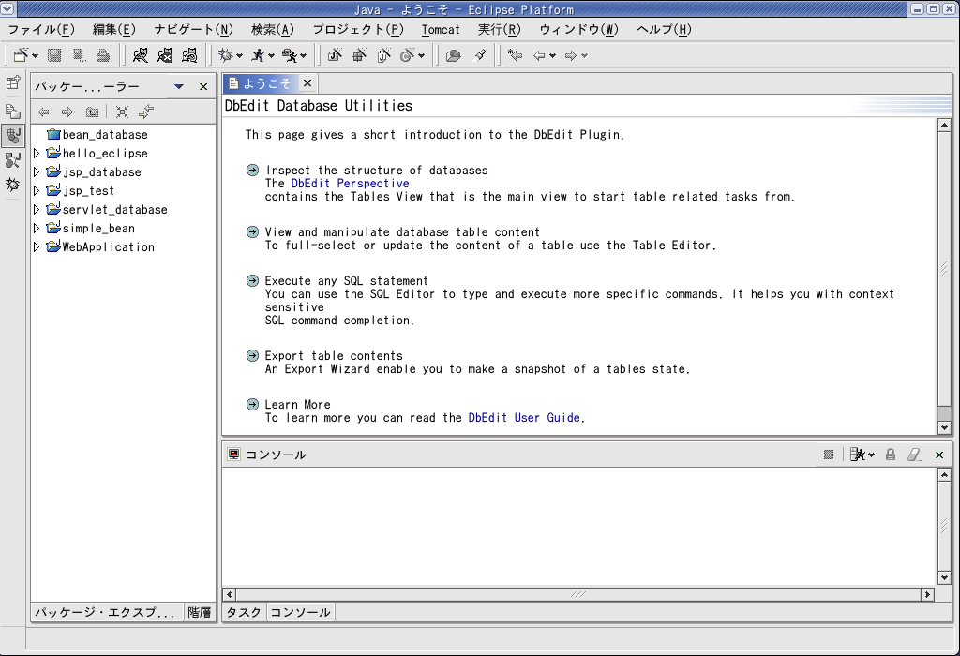Click the Save toolbar icon
This screenshot has width=960, height=656.
(54, 55)
